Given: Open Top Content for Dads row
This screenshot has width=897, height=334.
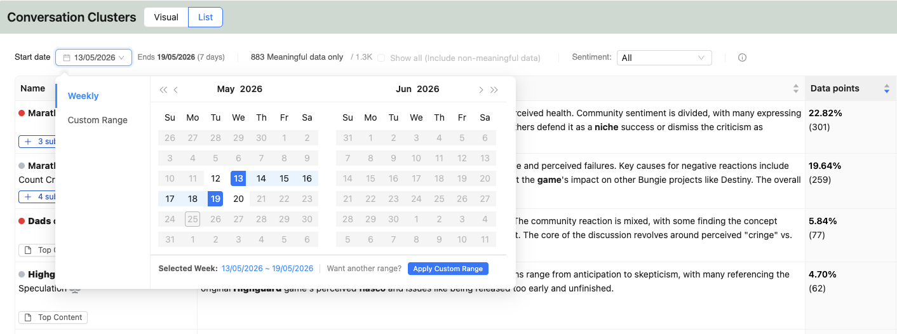Looking at the screenshot, I should click(x=37, y=250).
